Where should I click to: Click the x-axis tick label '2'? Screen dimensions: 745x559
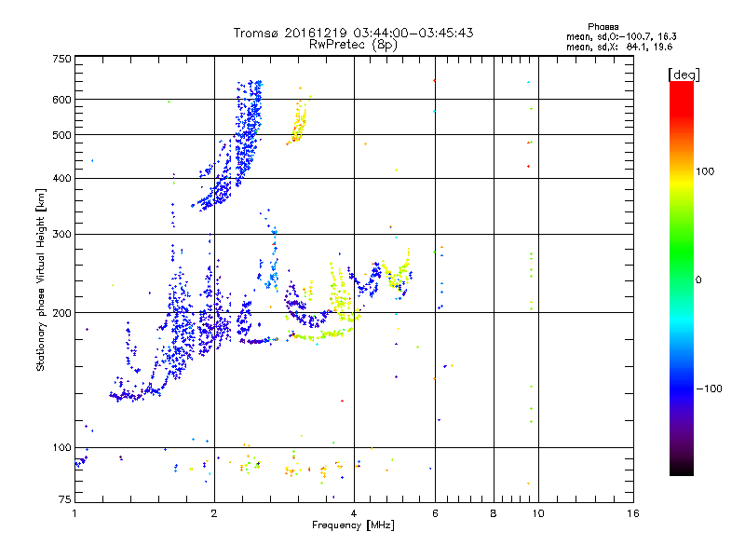pyautogui.click(x=214, y=513)
